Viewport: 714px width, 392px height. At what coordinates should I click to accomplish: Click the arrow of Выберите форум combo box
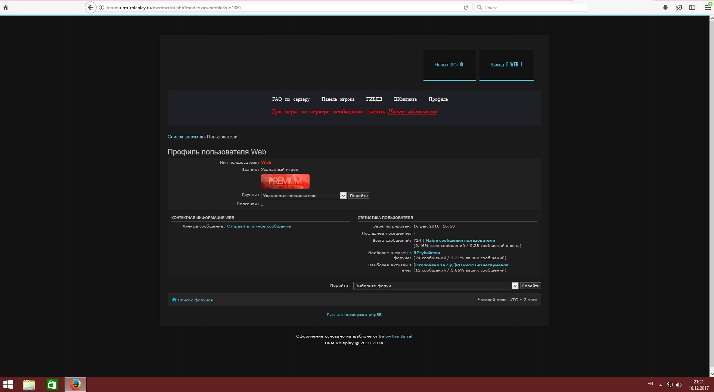pos(515,286)
